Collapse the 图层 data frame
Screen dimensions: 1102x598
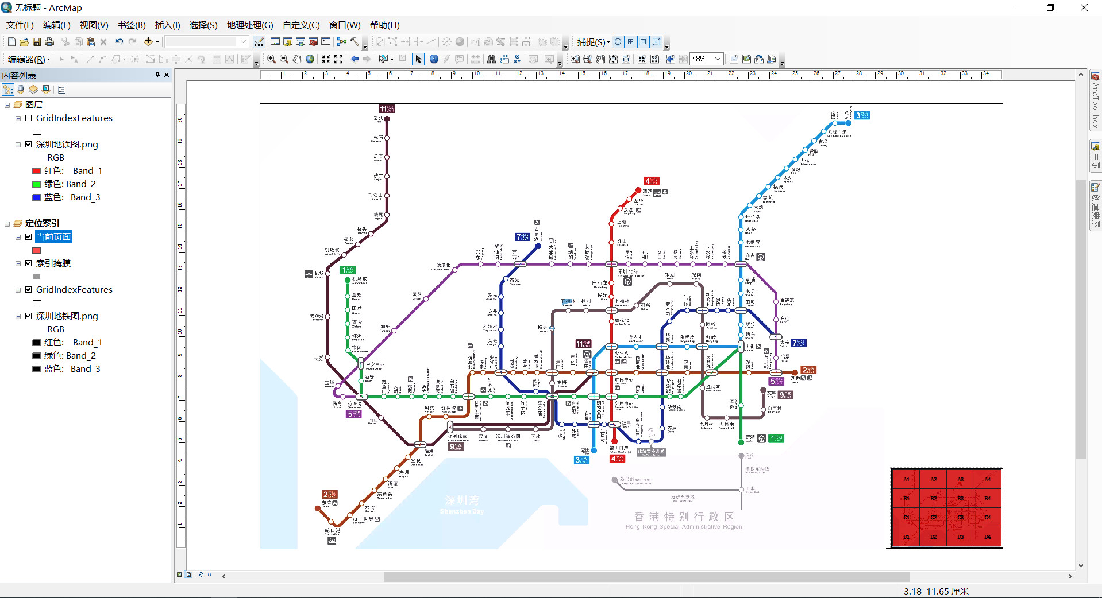[x=7, y=105]
